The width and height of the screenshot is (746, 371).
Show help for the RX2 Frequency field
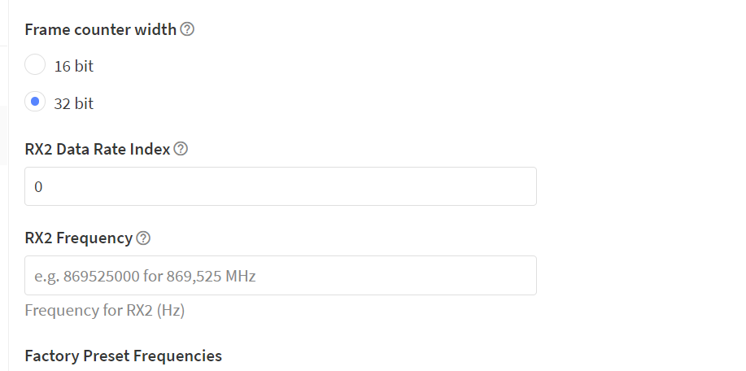click(x=143, y=238)
